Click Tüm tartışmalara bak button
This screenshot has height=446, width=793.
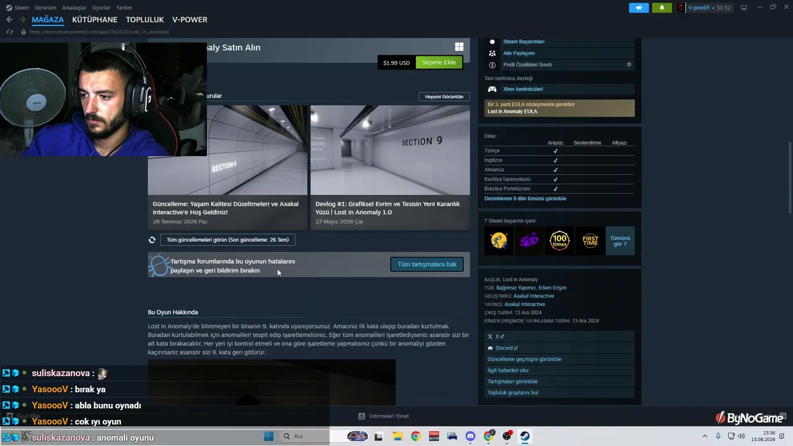(427, 265)
